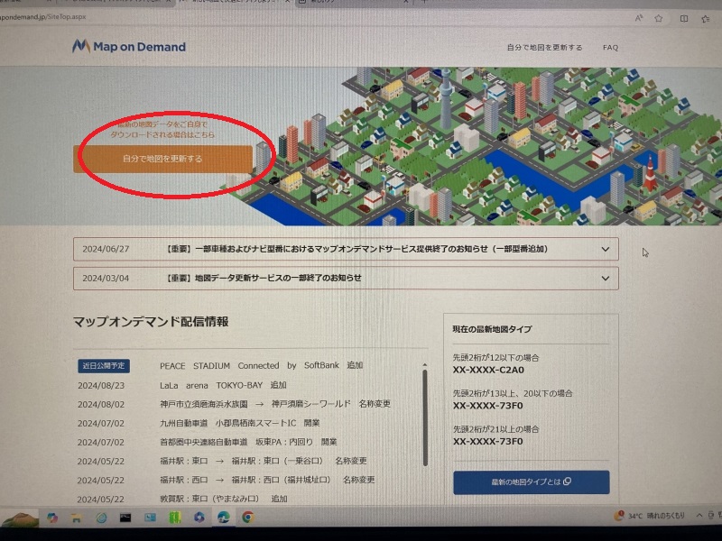Image resolution: width=722 pixels, height=541 pixels.
Task: Show hidden system tray icons chevron
Action: tap(699, 515)
